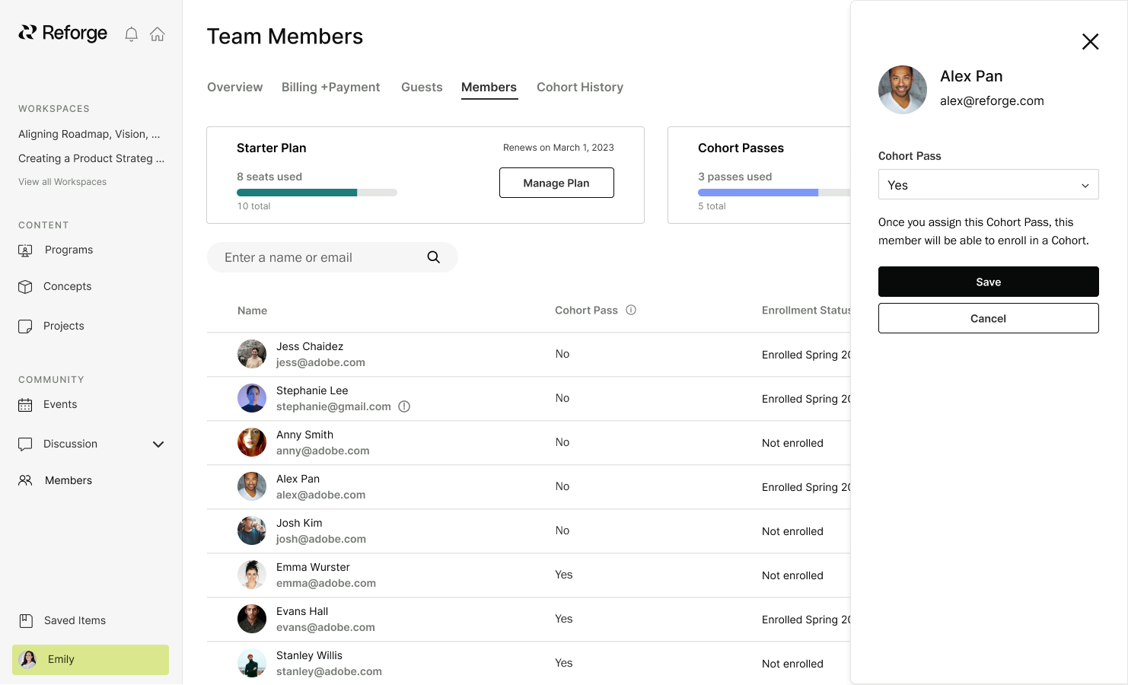Go to the home icon
Image resolution: width=1128 pixels, height=685 pixels.
[158, 34]
